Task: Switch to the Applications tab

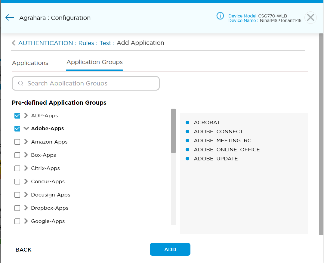Action: pyautogui.click(x=30, y=63)
